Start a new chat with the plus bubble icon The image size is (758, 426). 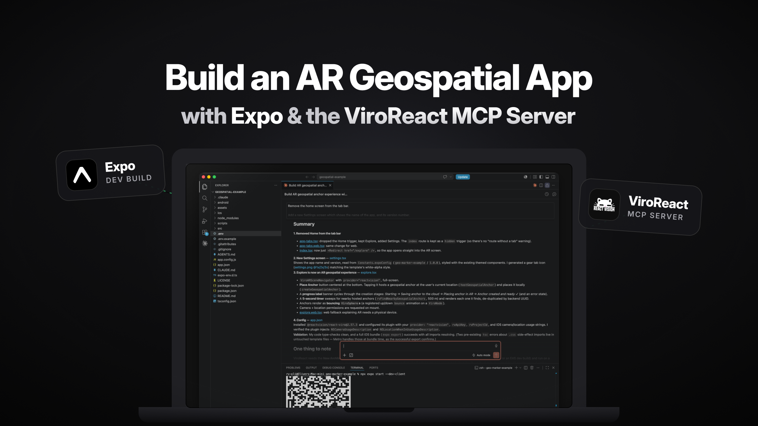[554, 194]
